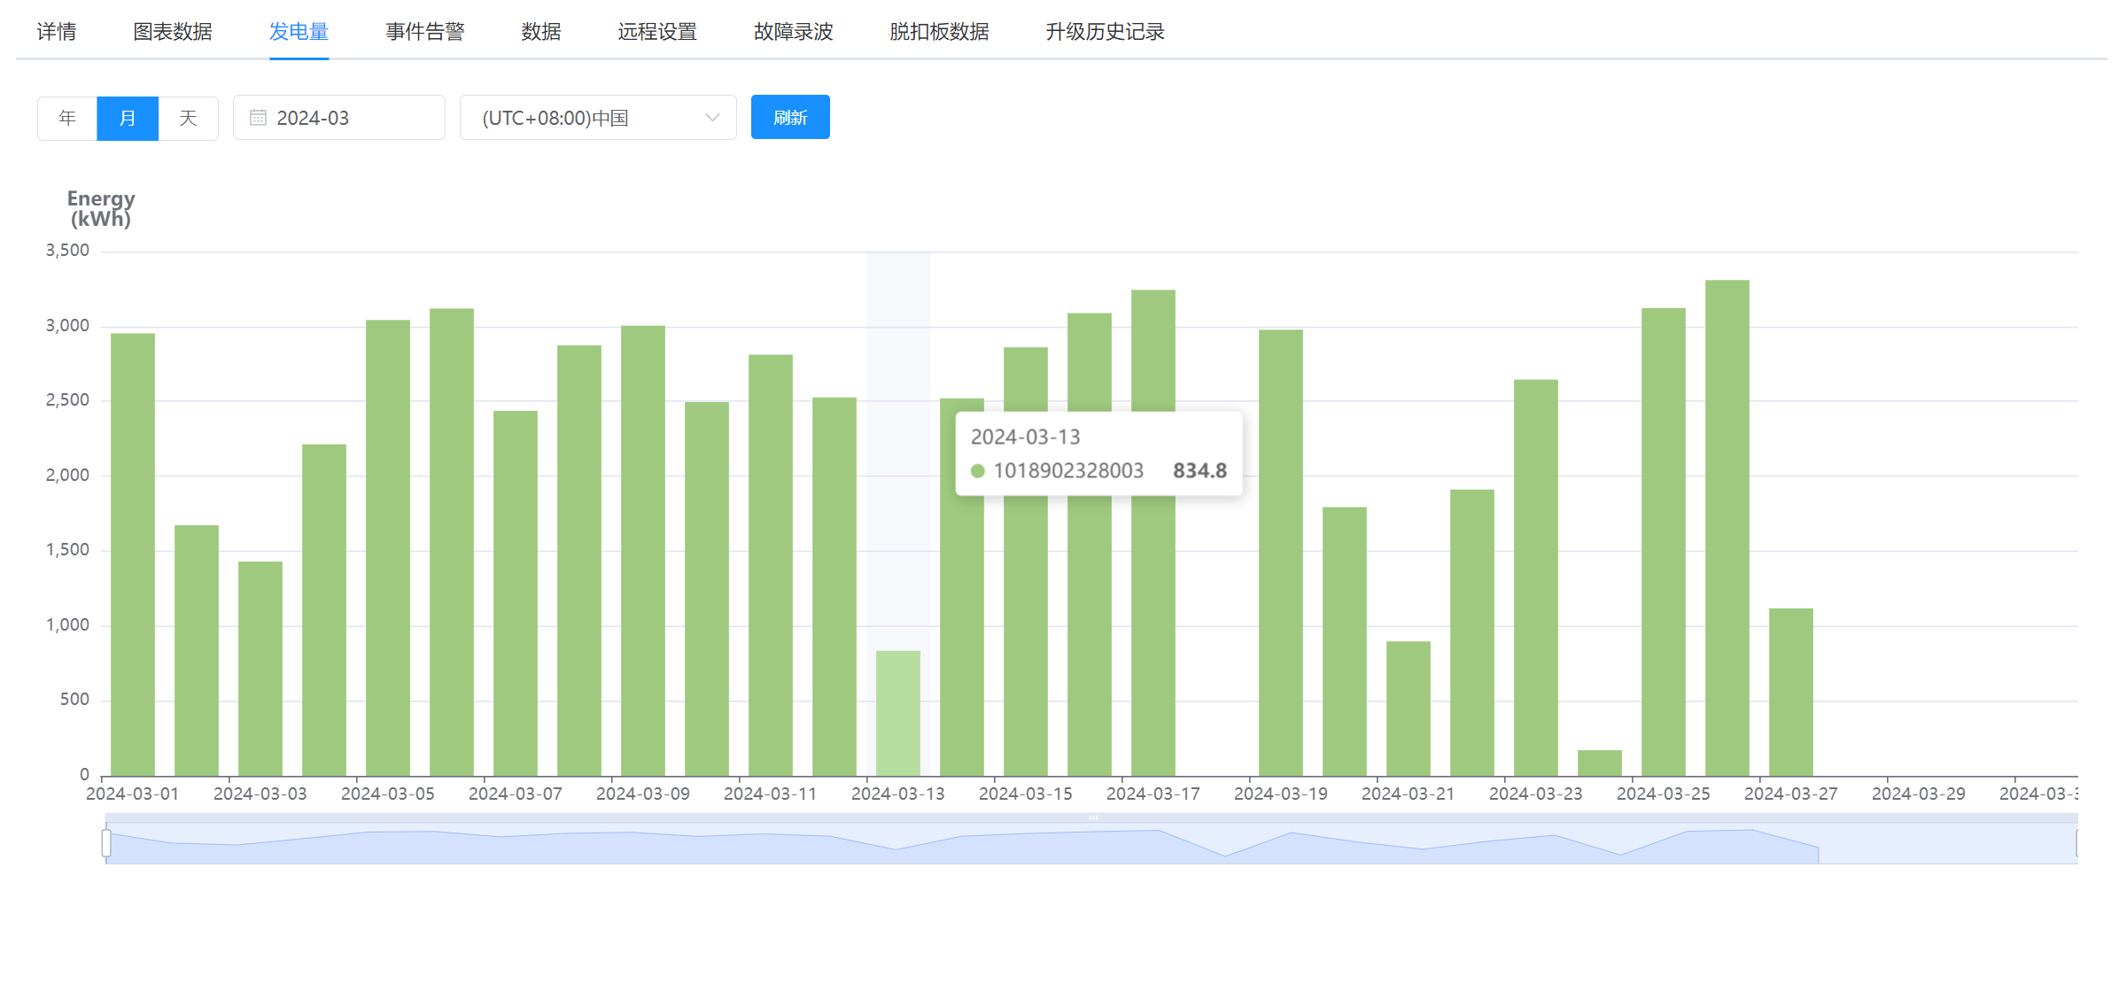Click the 2024-03-06 energy bar
The width and height of the screenshot is (2119, 1007).
(452, 542)
